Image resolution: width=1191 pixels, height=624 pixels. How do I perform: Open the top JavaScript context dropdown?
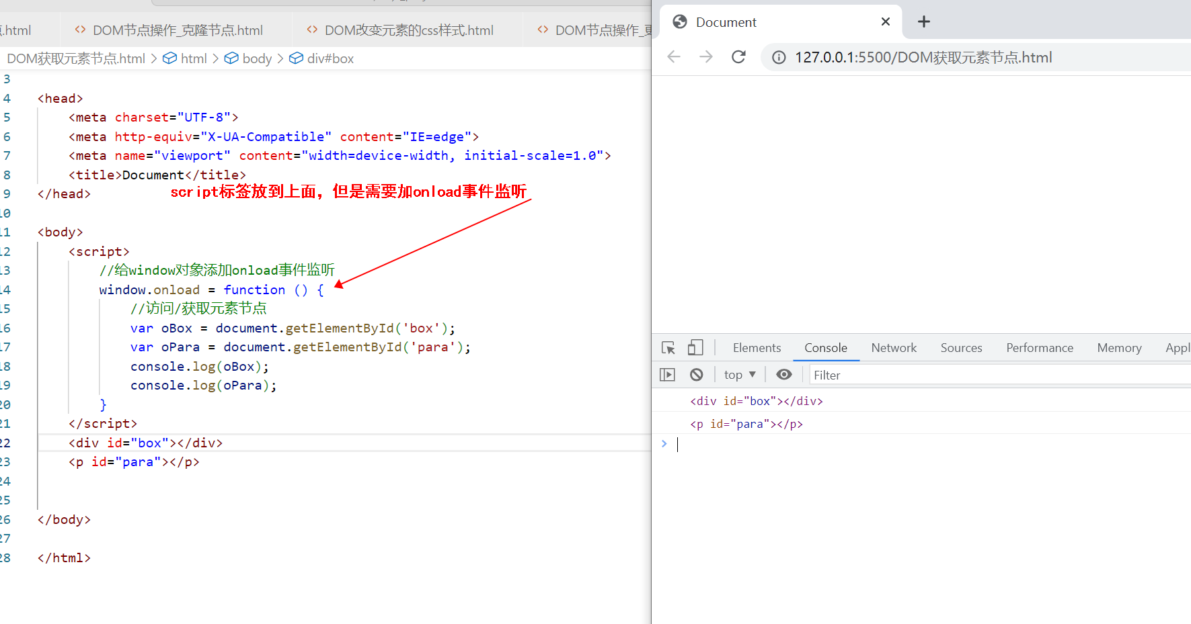click(740, 375)
